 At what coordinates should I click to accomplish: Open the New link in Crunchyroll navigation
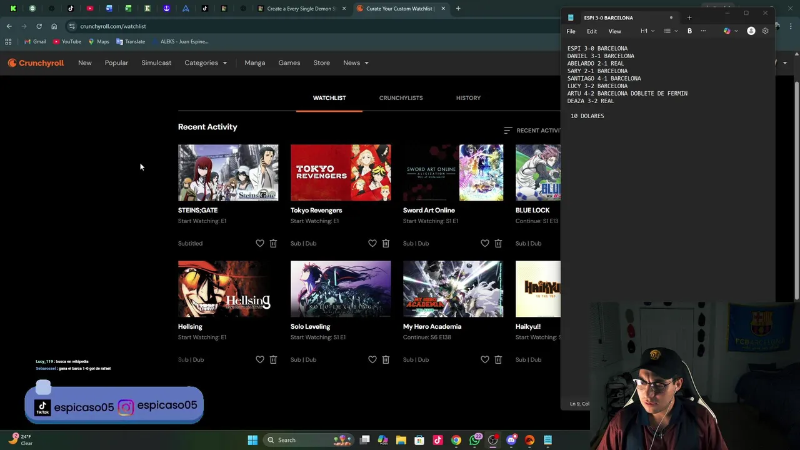(85, 62)
